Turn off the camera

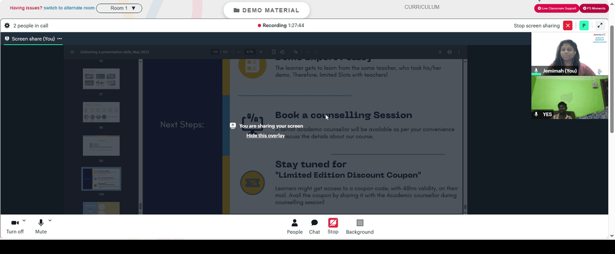pos(15,226)
